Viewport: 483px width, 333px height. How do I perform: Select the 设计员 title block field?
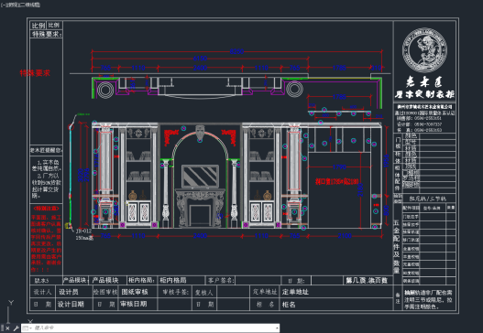pyautogui.click(x=69, y=292)
